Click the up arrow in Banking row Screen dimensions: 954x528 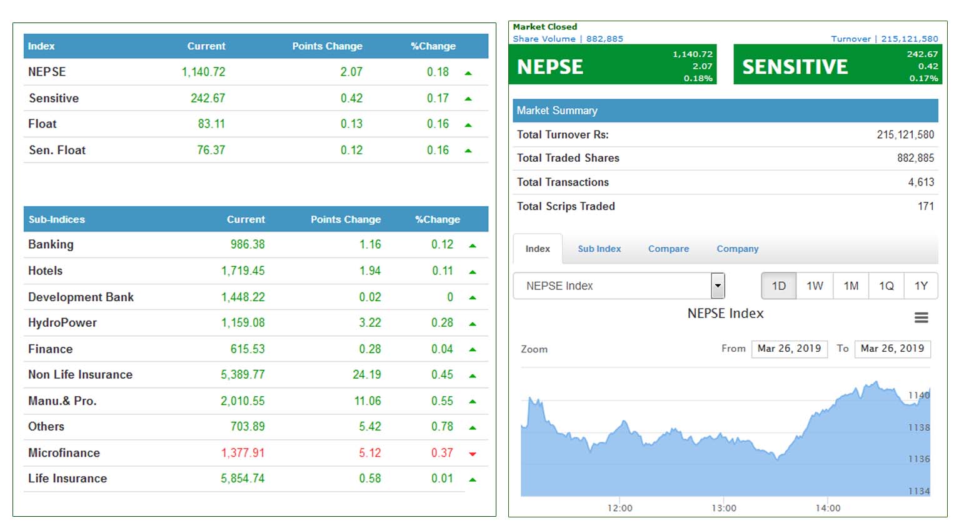pos(473,246)
